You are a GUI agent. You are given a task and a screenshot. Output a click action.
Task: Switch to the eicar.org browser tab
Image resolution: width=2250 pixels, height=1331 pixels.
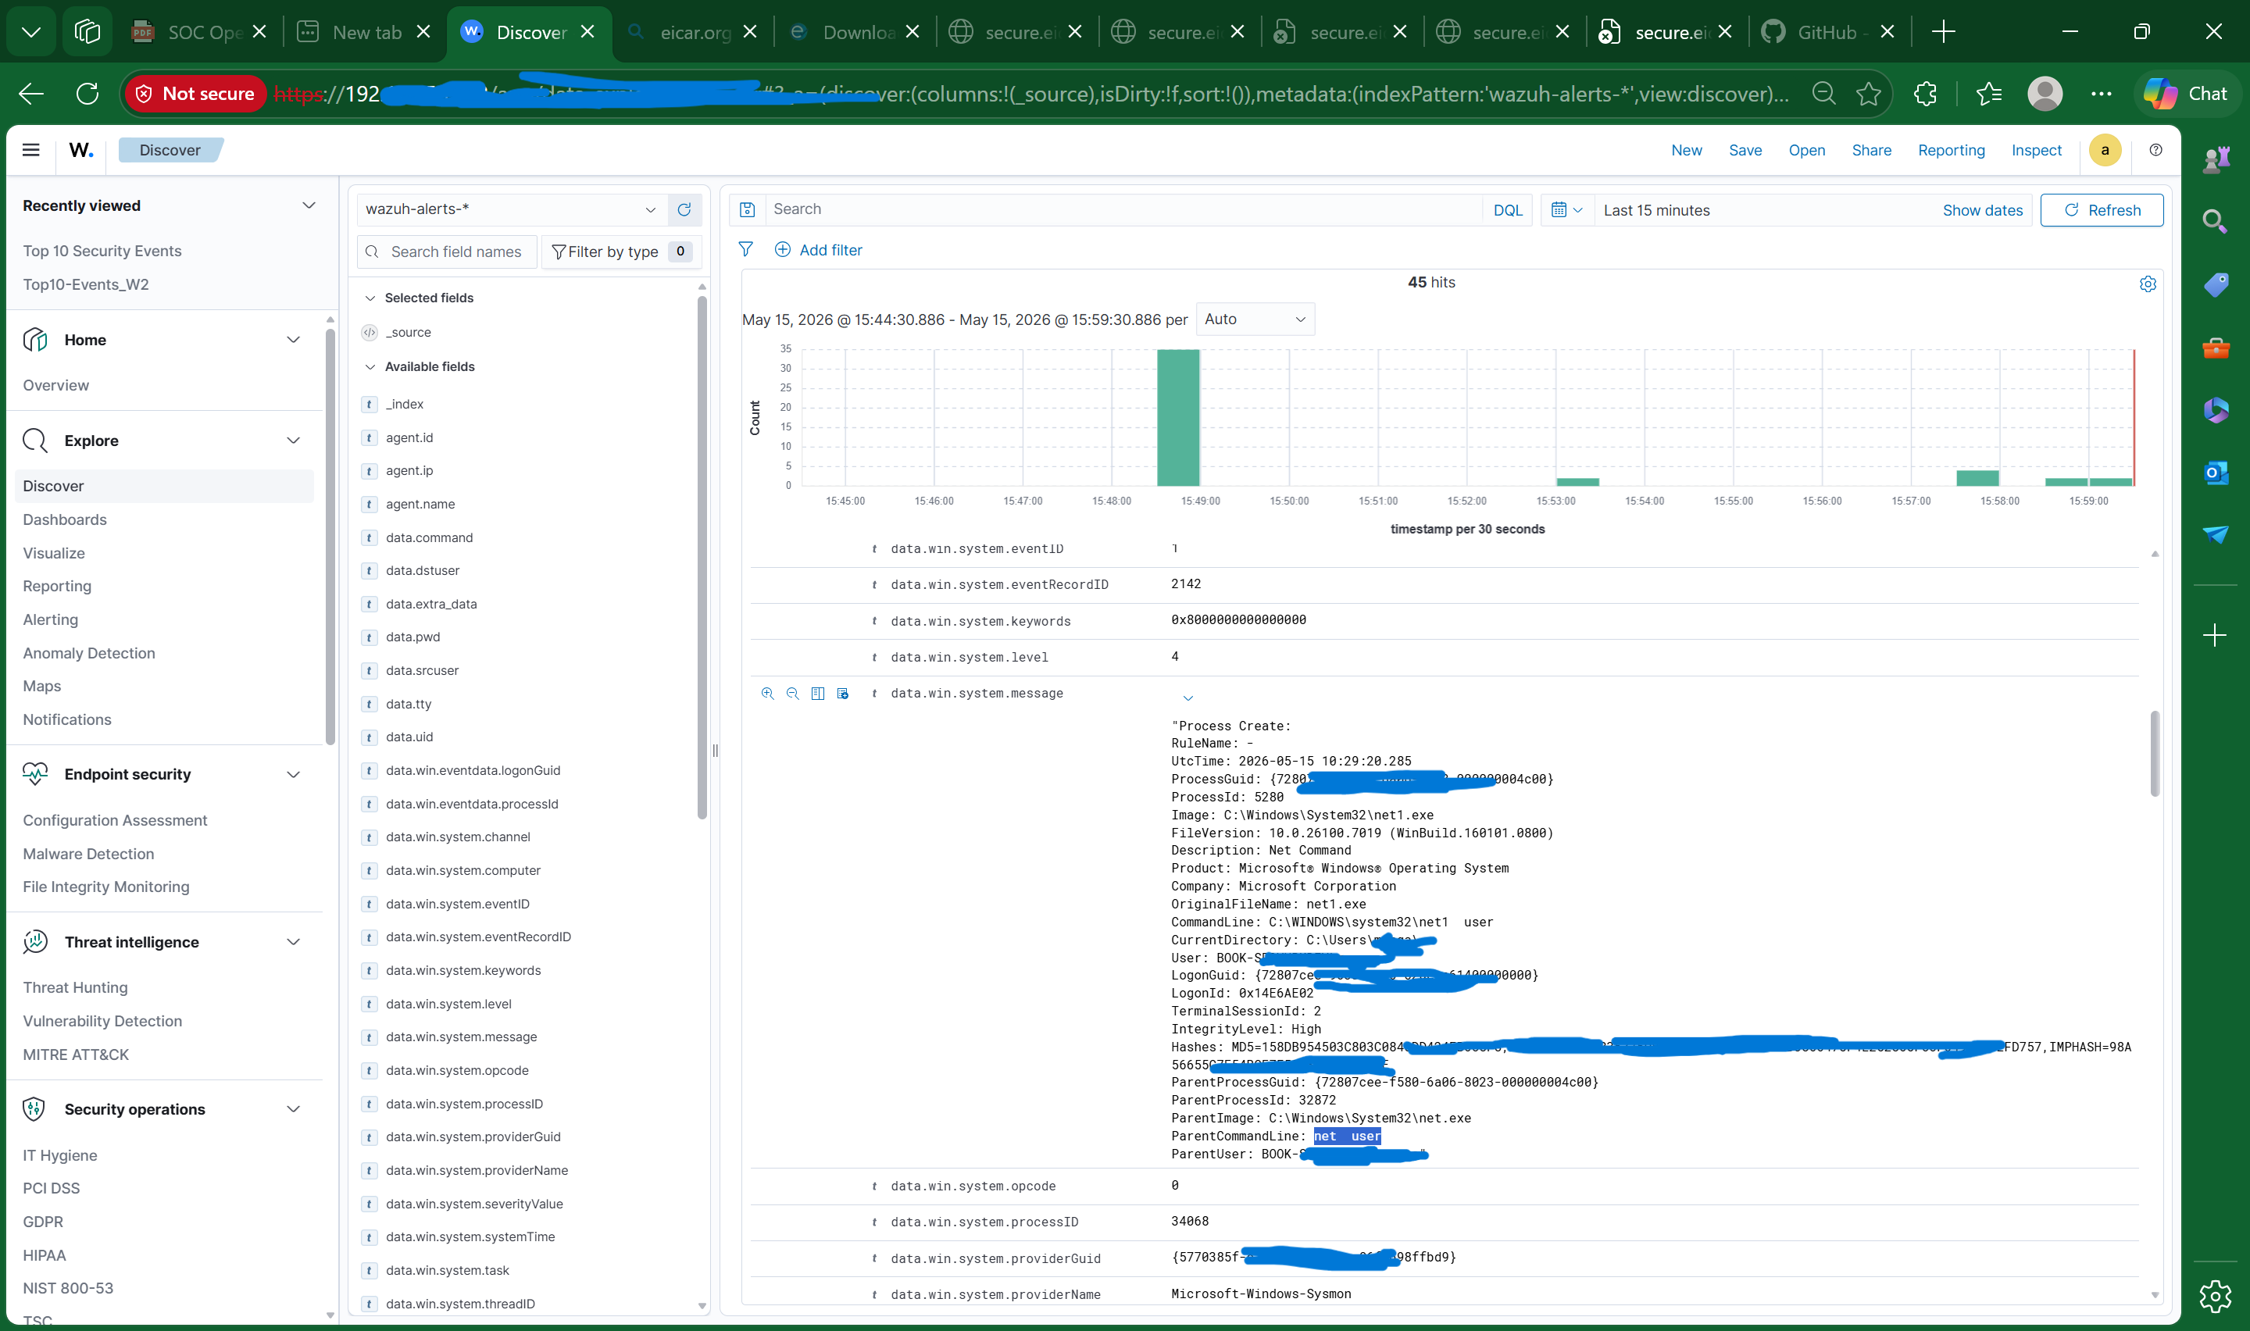pos(691,32)
